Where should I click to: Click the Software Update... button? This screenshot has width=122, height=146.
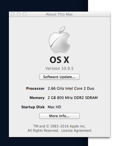[x=59, y=77]
